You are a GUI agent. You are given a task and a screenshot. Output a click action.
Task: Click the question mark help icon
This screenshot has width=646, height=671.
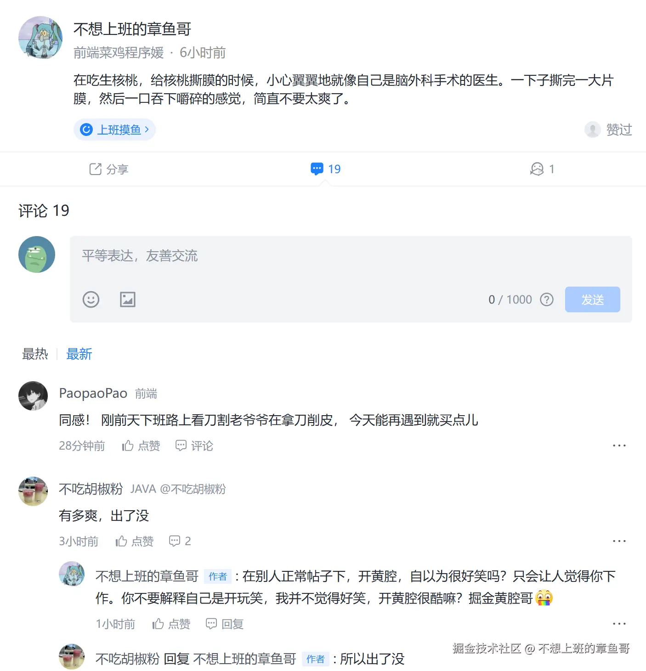point(547,300)
